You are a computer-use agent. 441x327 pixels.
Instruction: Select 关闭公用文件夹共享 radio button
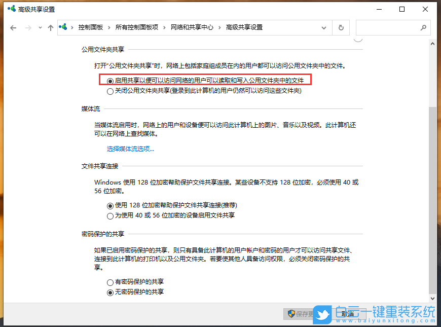(110, 91)
